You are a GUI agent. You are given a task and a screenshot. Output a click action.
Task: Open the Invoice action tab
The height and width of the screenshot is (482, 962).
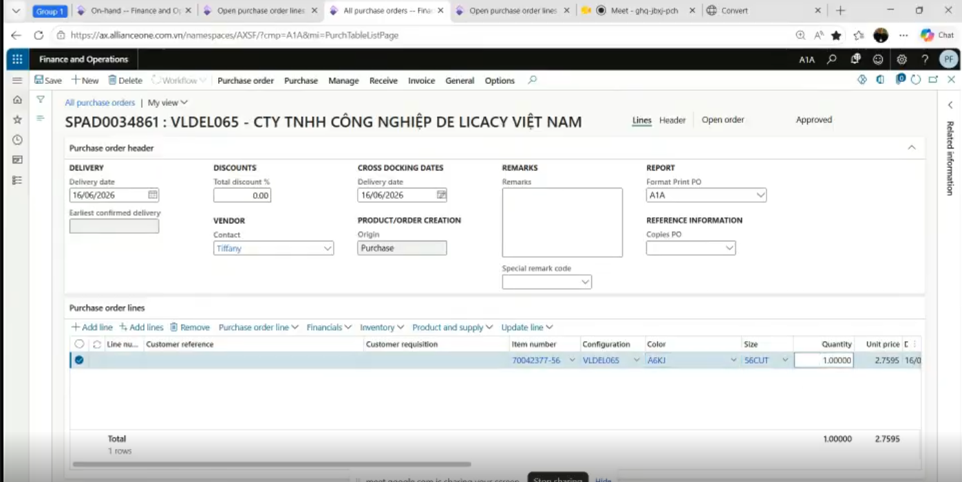point(422,80)
